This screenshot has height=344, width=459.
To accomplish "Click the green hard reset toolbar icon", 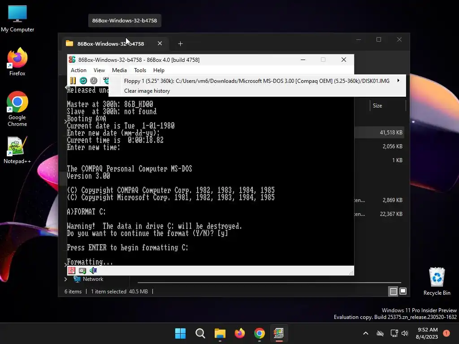I will tap(83, 81).
